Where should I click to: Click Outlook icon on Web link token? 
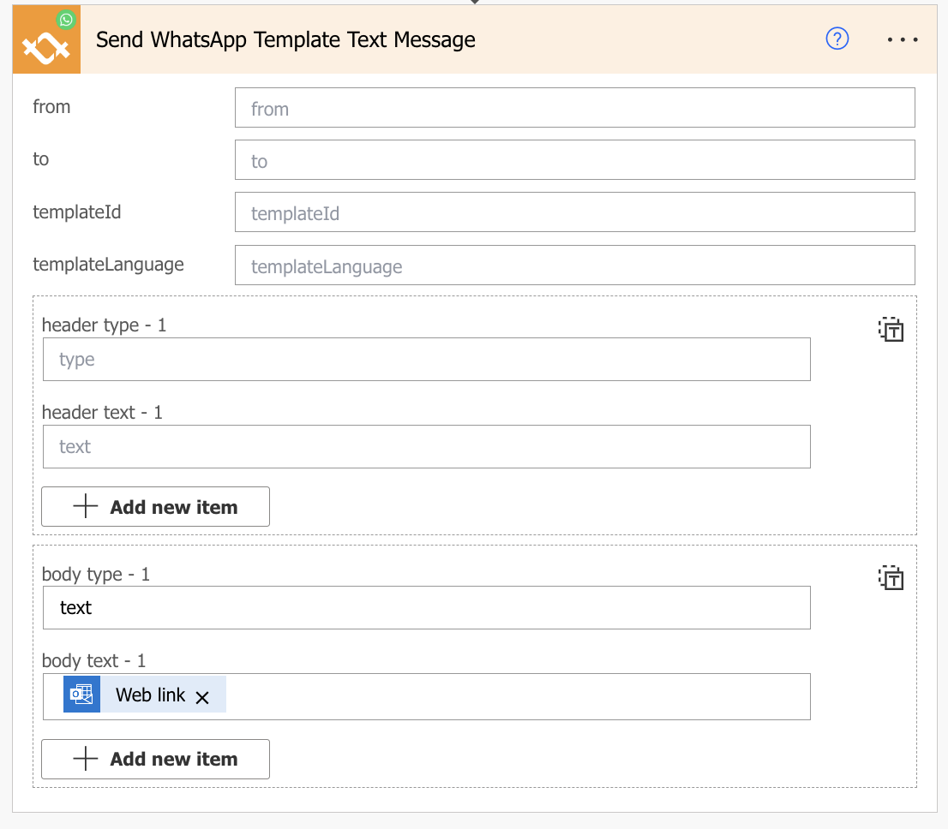(82, 695)
